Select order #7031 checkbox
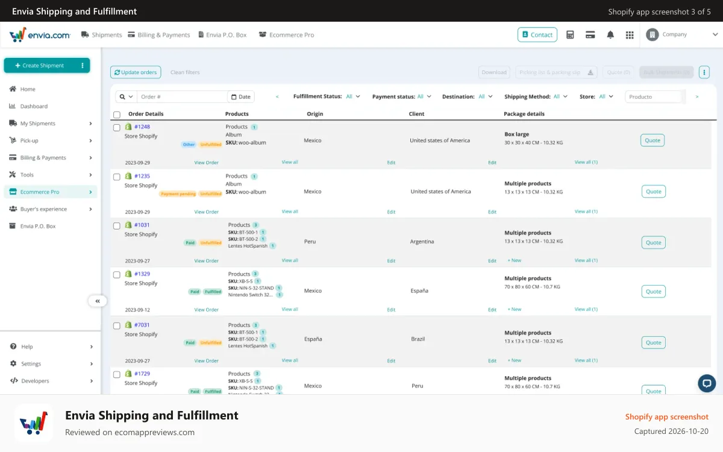This screenshot has width=723, height=452. click(x=117, y=325)
